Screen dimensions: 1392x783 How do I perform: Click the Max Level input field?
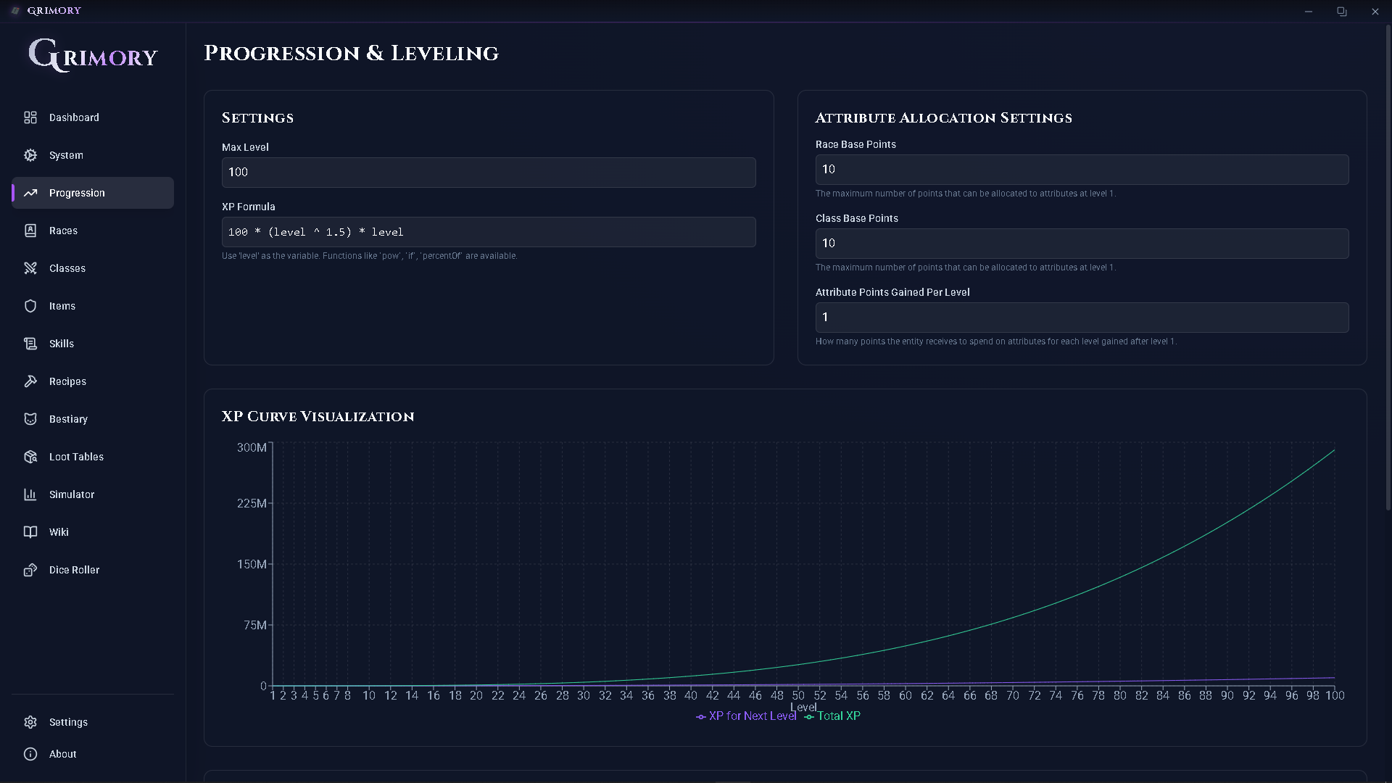488,173
